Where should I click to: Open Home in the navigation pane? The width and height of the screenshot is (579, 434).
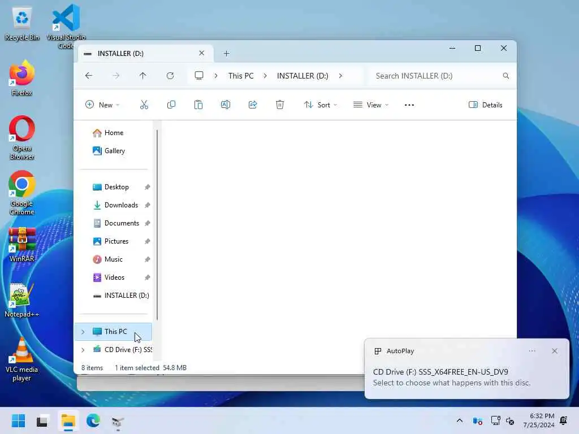tap(114, 133)
